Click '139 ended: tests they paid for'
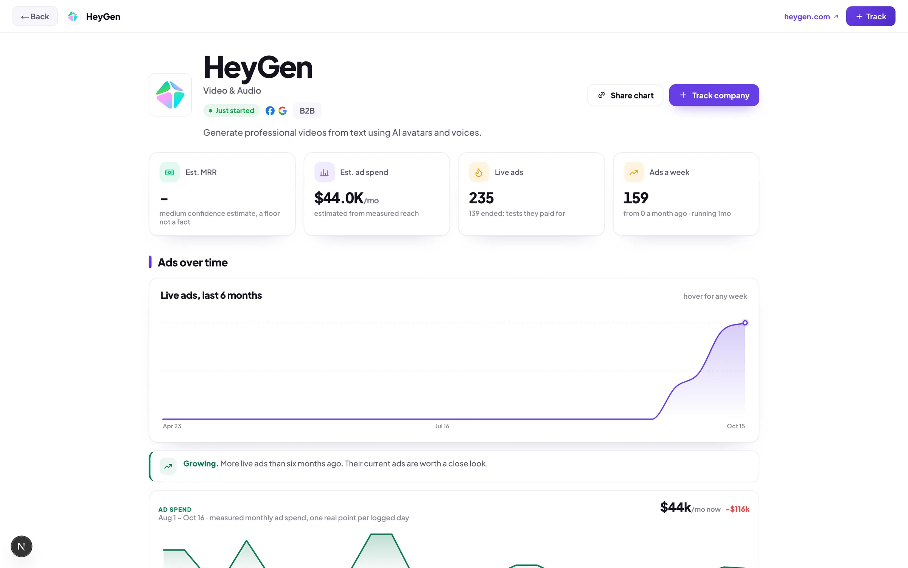This screenshot has height=568, width=908. 517,214
